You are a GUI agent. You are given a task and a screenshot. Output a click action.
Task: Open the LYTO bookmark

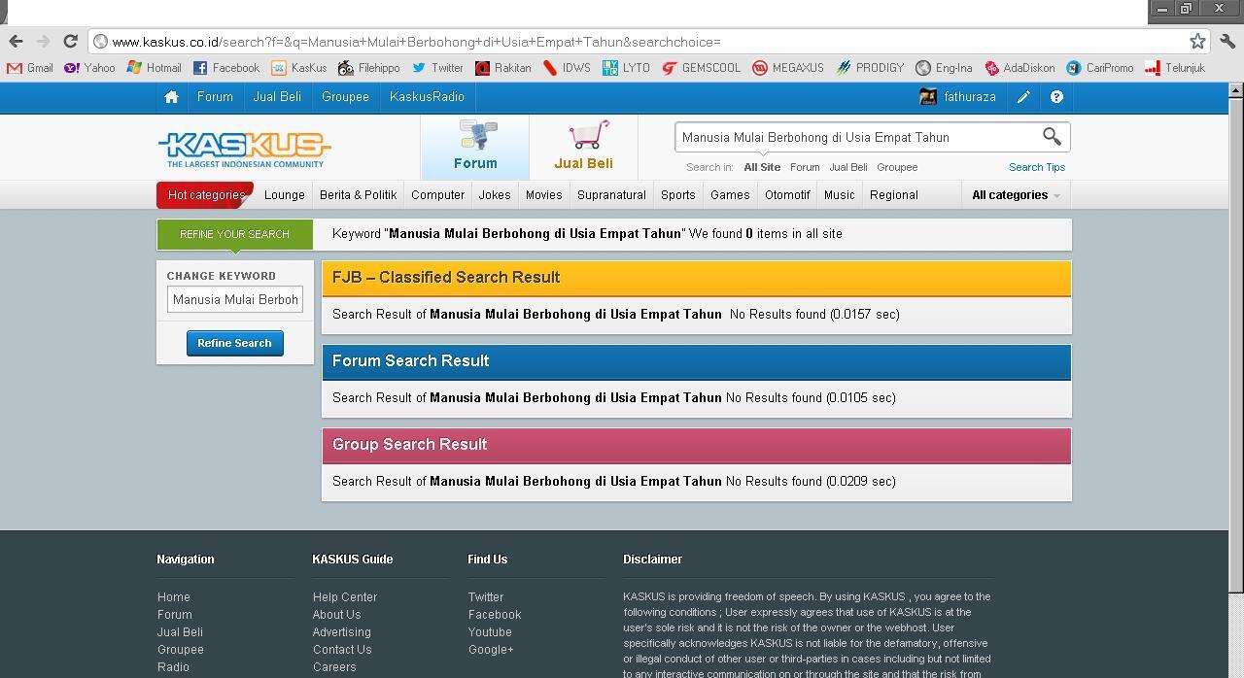click(626, 68)
